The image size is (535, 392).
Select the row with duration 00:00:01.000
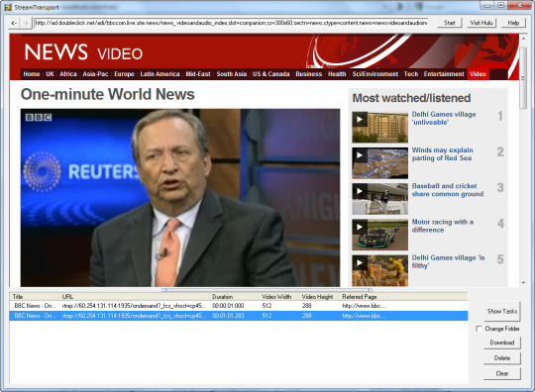pos(239,306)
